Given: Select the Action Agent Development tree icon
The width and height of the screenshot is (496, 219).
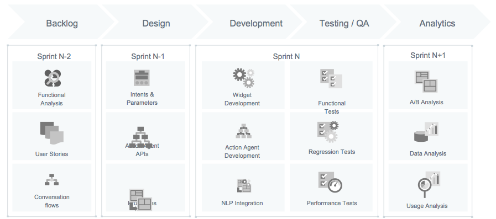Looking at the screenshot, I should point(243,131).
